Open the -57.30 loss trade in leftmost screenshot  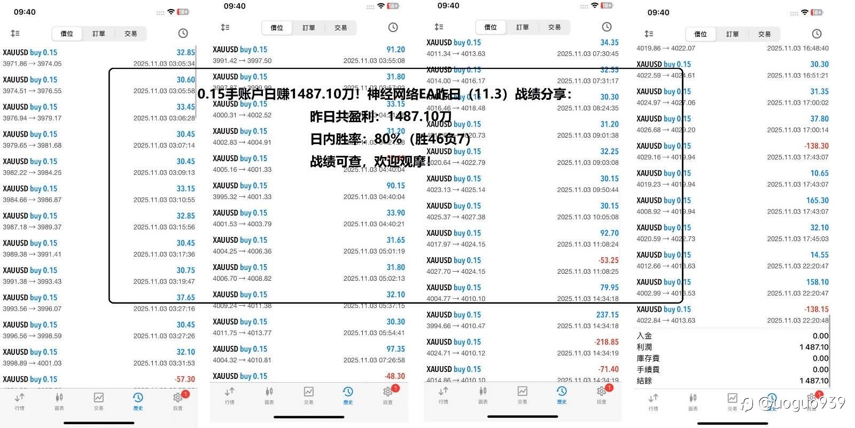99,381
